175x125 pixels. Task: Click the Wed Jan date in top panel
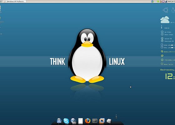click(171, 2)
